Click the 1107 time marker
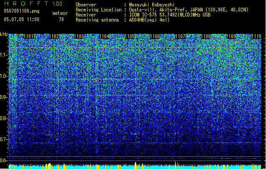 (180, 36)
